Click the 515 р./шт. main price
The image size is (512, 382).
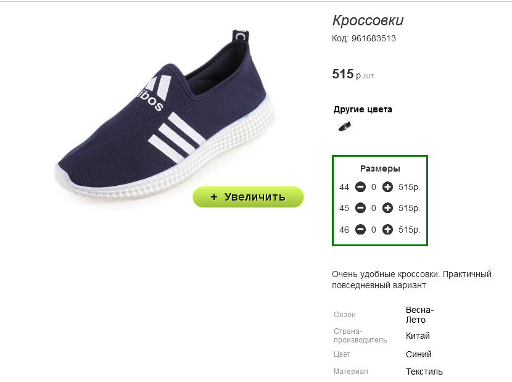click(353, 74)
